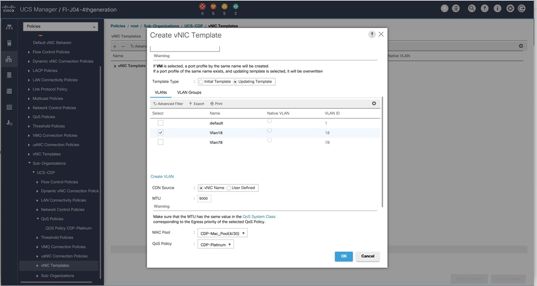Open the QoS Policy dropdown
The image size is (537, 286).
coord(216,245)
